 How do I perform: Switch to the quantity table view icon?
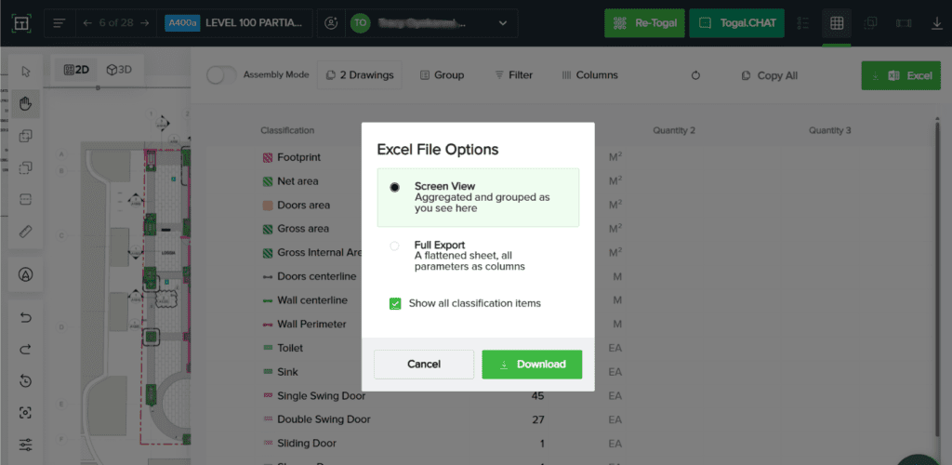(837, 23)
